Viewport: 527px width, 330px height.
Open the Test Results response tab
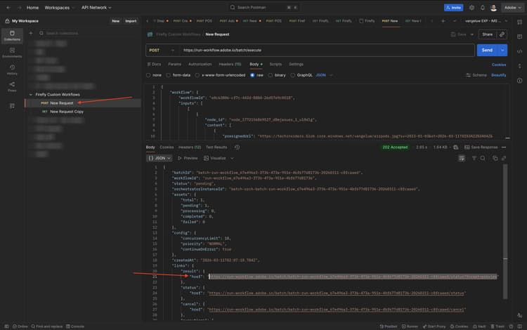pos(216,147)
